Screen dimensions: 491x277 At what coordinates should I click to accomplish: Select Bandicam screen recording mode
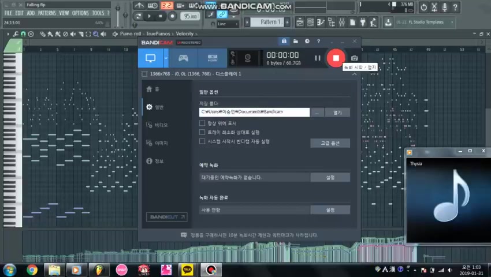click(x=150, y=58)
